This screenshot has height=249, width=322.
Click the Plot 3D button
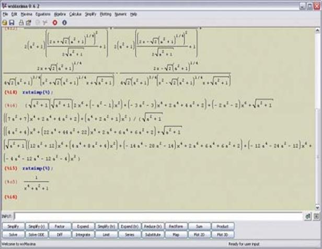pyautogui.click(x=223, y=234)
